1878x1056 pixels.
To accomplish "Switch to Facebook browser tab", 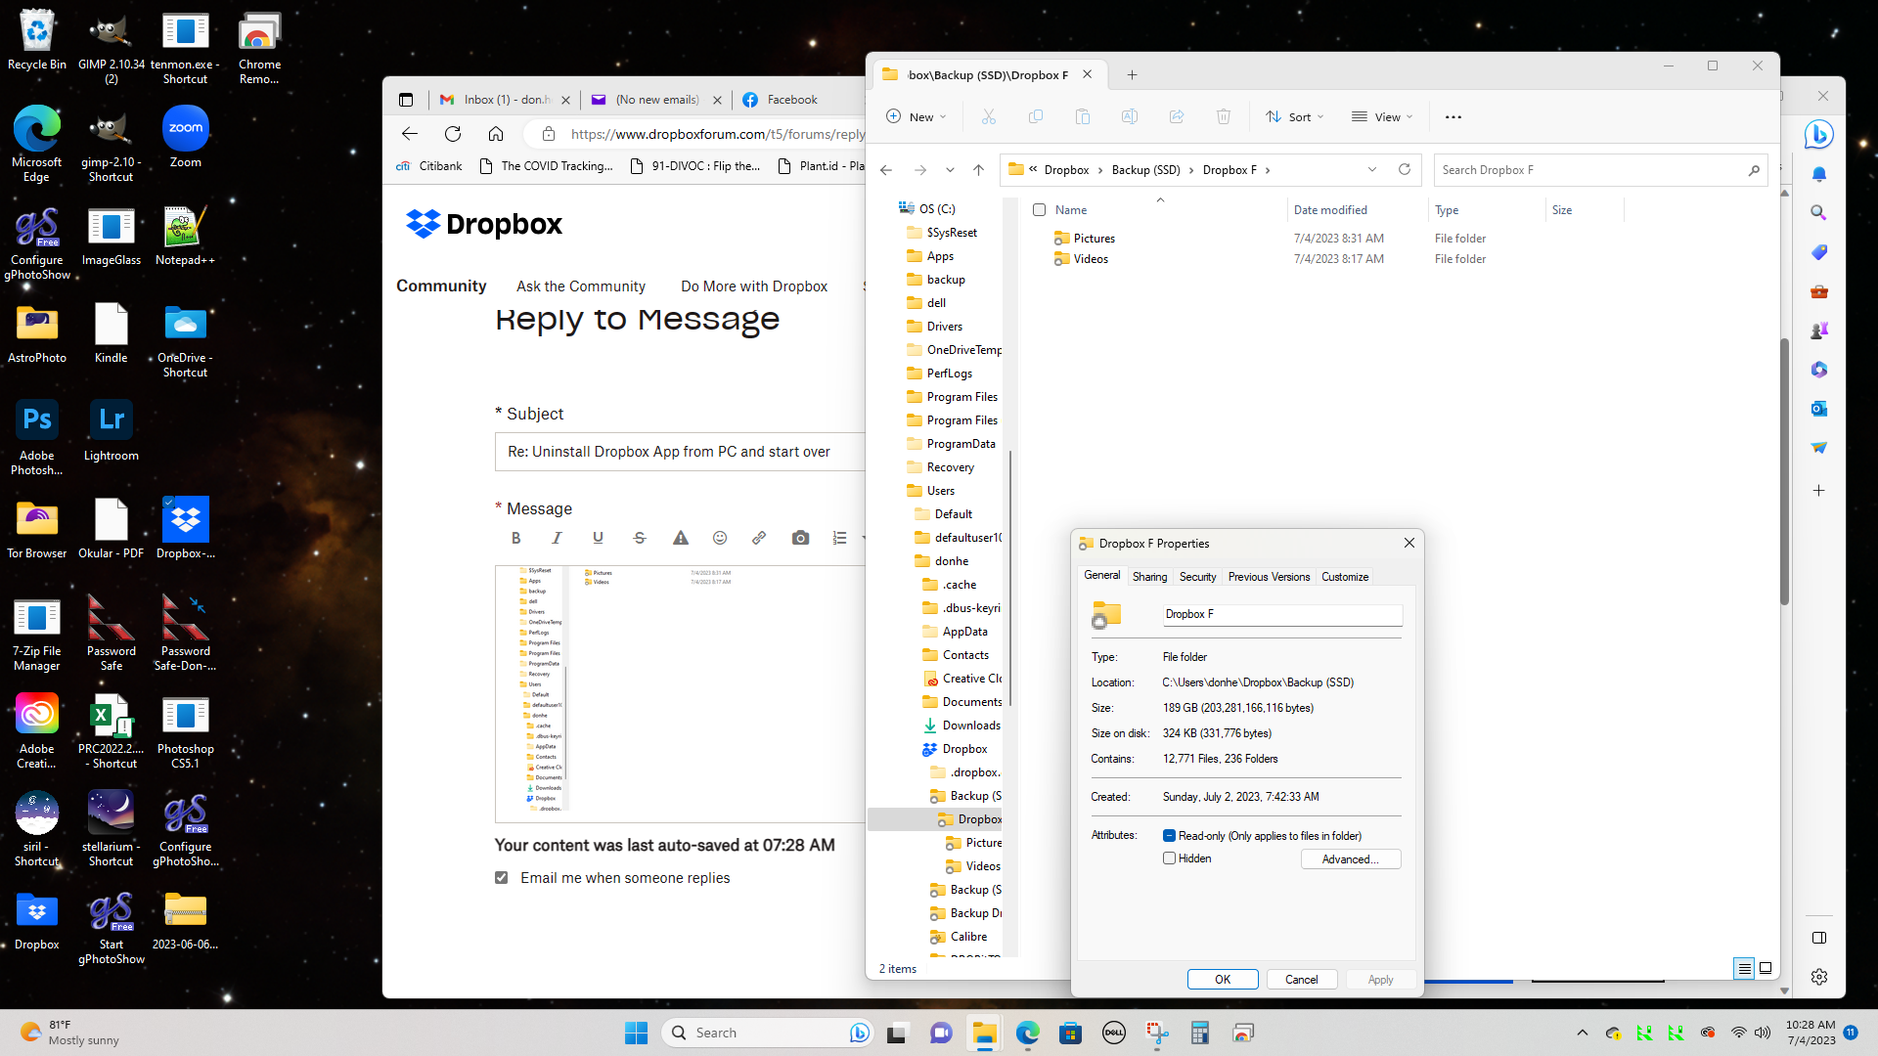I will click(792, 100).
